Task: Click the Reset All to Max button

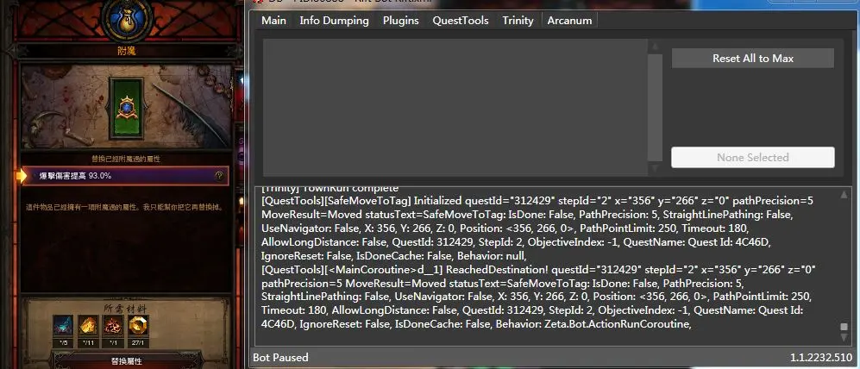Action: pos(752,59)
